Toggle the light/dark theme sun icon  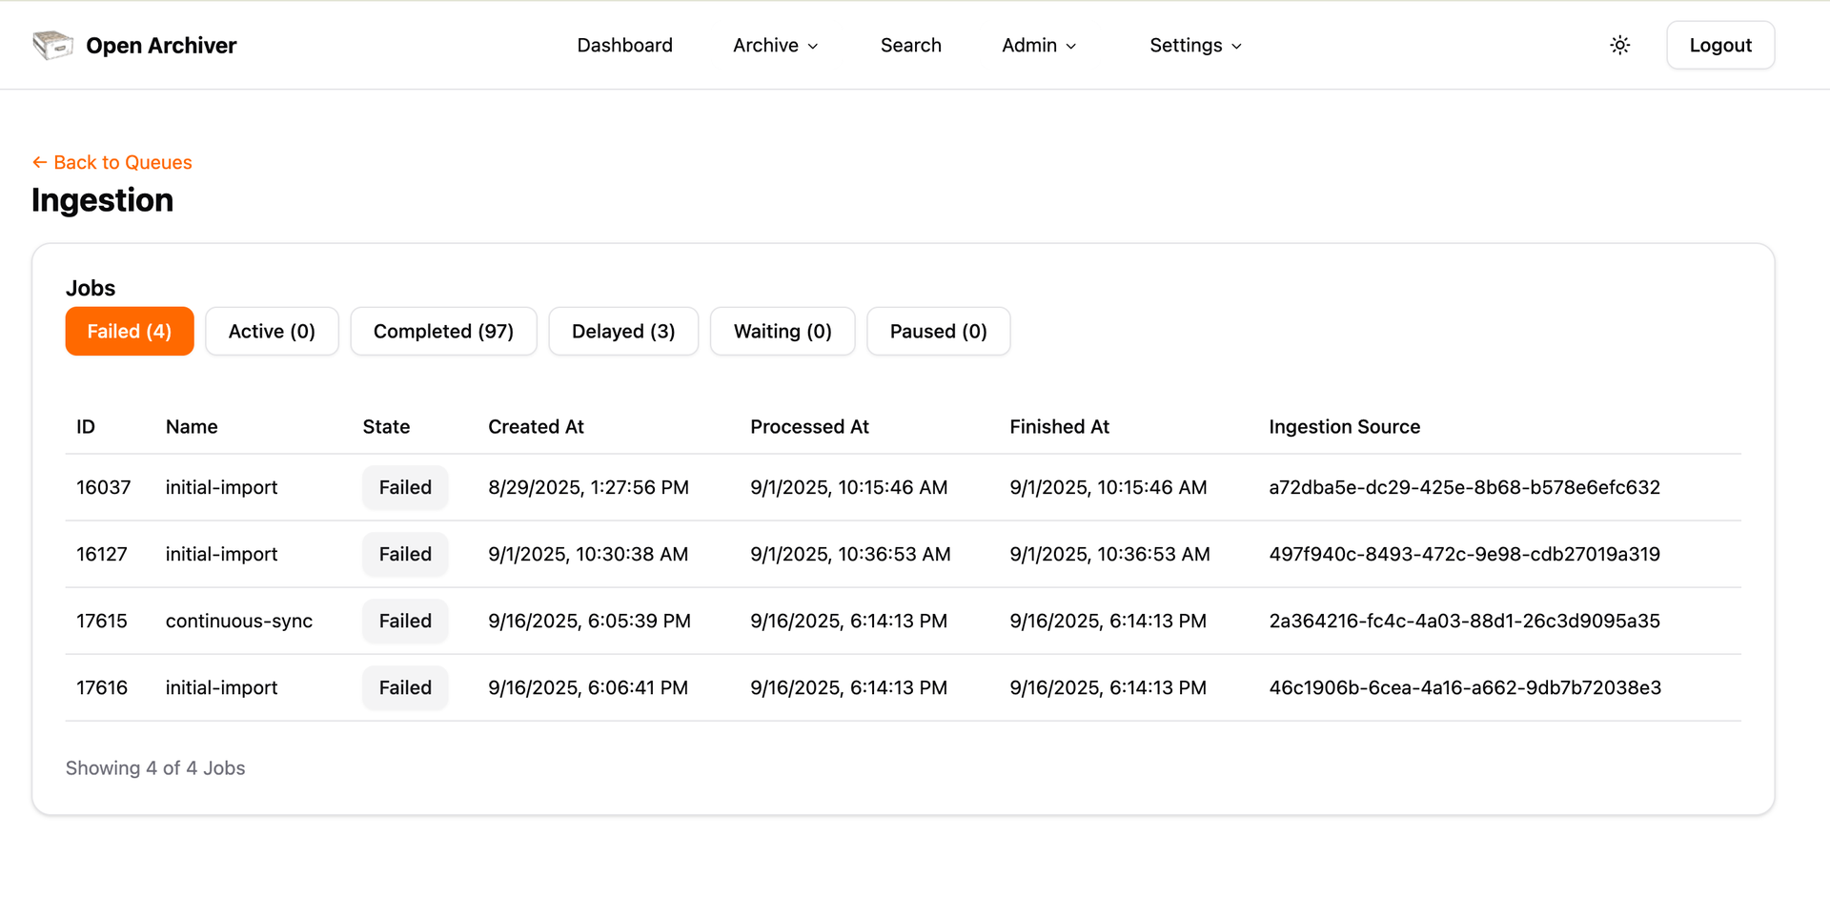pos(1619,45)
